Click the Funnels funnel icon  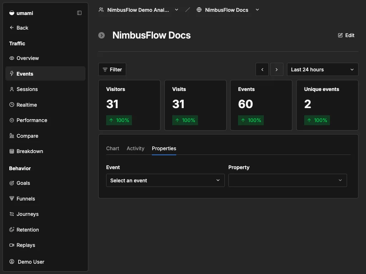12,198
